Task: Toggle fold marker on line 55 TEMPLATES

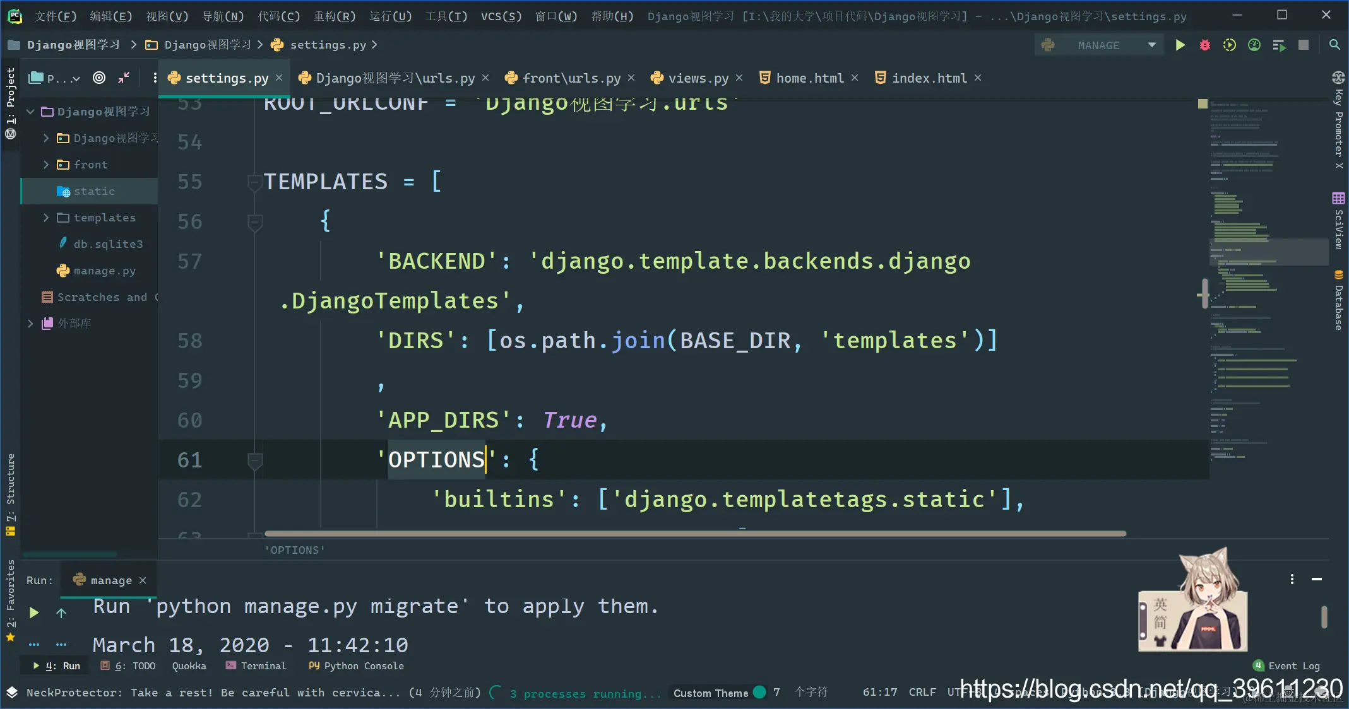Action: coord(254,182)
